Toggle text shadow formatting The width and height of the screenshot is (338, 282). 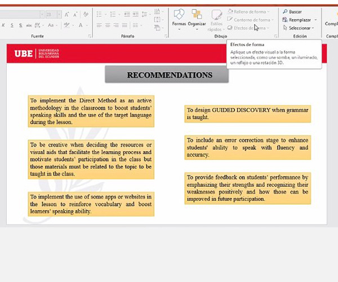click(x=20, y=25)
